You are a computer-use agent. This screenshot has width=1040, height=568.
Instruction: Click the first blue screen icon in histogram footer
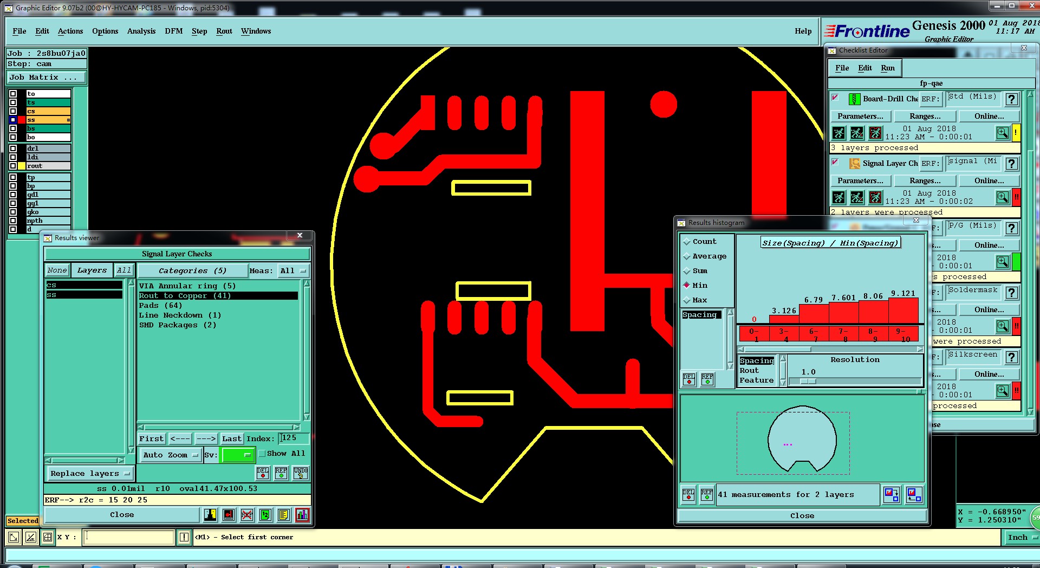point(892,495)
